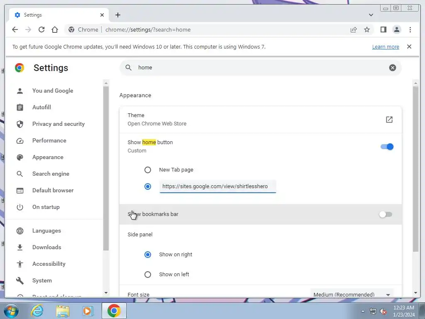The image size is (425, 319).
Task: Show hidden tray icons arrow
Action: pos(363,312)
